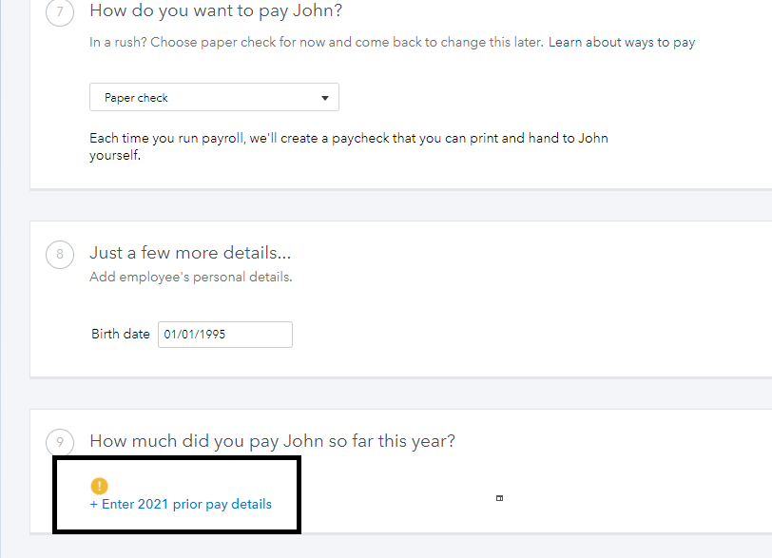Select step 9 circle indicator
This screenshot has width=772, height=558.
tap(60, 443)
